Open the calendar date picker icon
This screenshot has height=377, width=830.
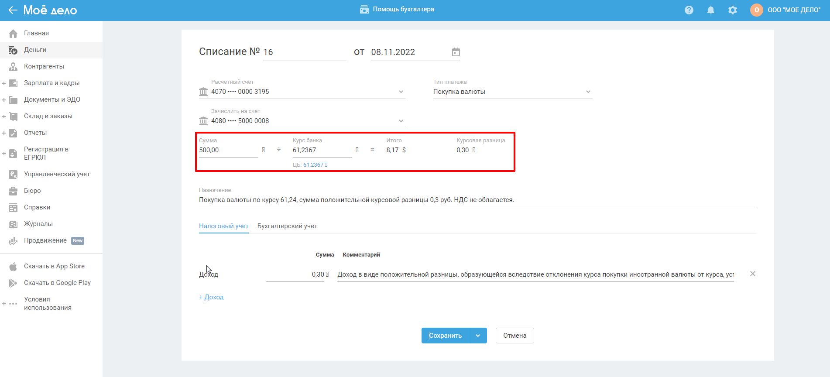[x=456, y=52]
